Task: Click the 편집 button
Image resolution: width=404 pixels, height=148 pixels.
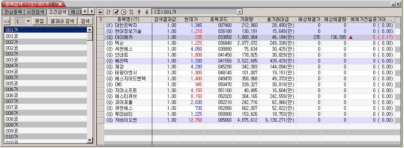Action: (x=40, y=21)
